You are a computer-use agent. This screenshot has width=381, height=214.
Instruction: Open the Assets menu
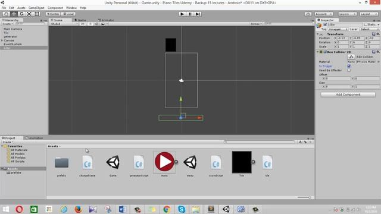click(x=21, y=8)
